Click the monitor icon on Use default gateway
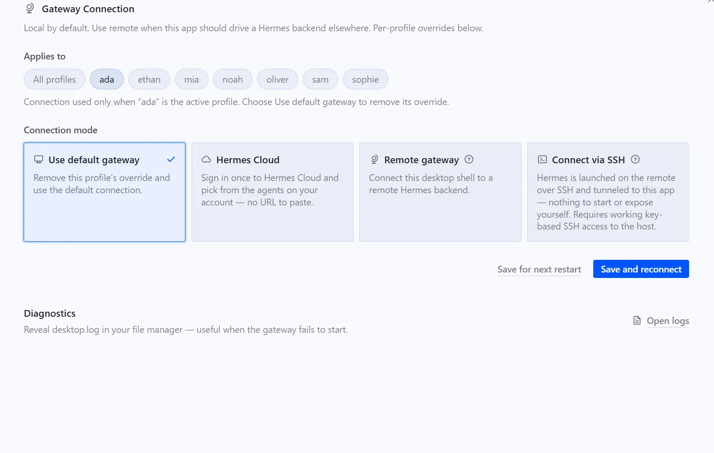The height and width of the screenshot is (453, 714). (38, 159)
